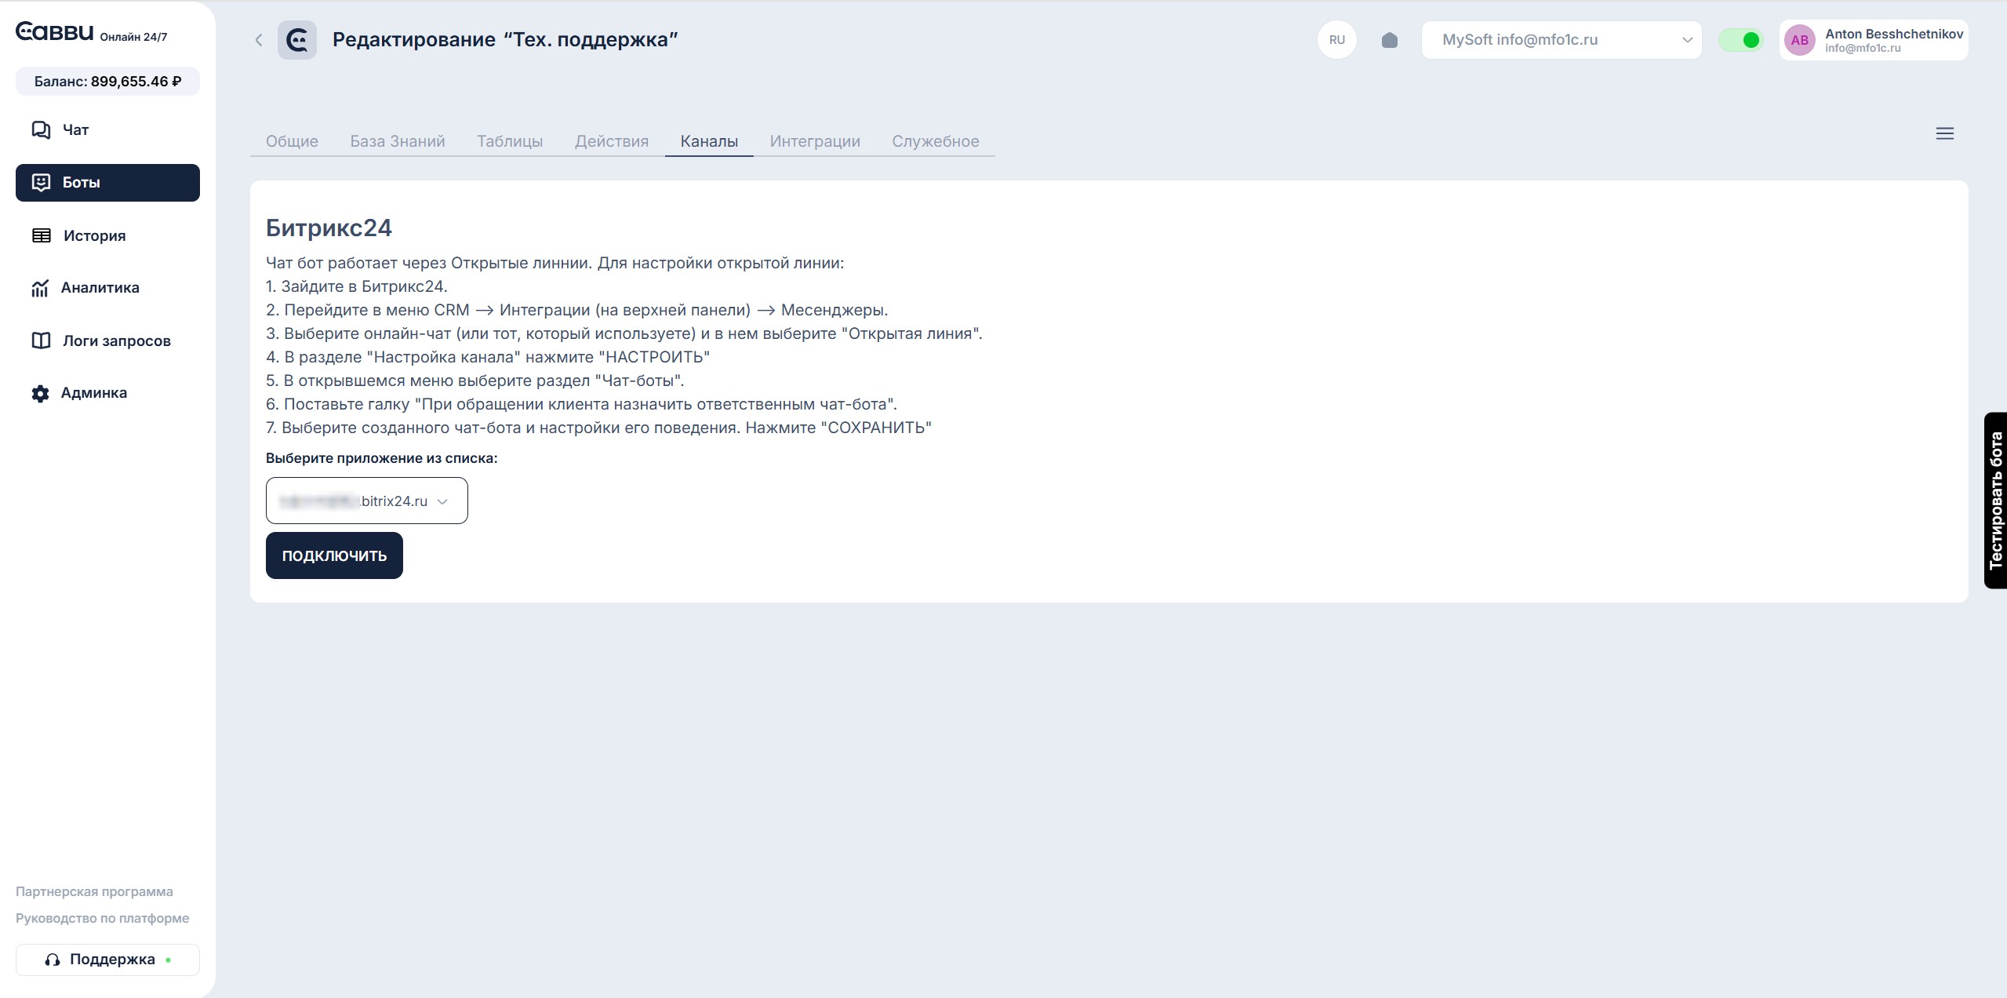Click the Admin gear icon
This screenshot has height=998, width=2007.
pyautogui.click(x=40, y=393)
